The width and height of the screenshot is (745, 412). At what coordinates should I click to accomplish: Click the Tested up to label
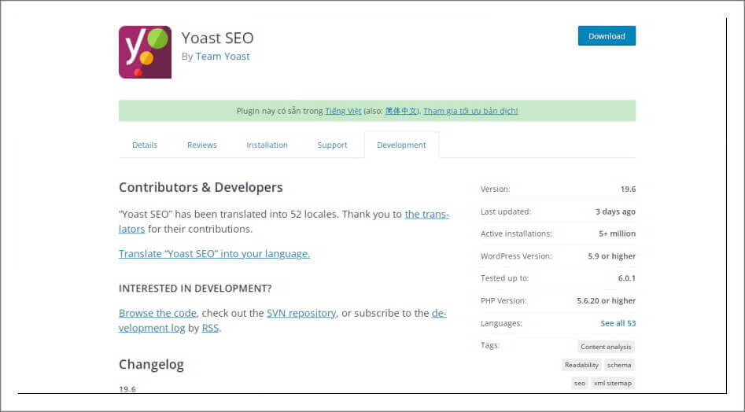(504, 278)
